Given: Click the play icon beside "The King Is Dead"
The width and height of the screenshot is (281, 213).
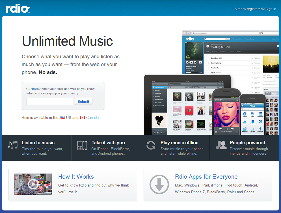Looking at the screenshot, I should [208, 46].
